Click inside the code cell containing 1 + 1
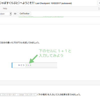Viewport: 100px width, 100px height. click(x=41, y=65)
